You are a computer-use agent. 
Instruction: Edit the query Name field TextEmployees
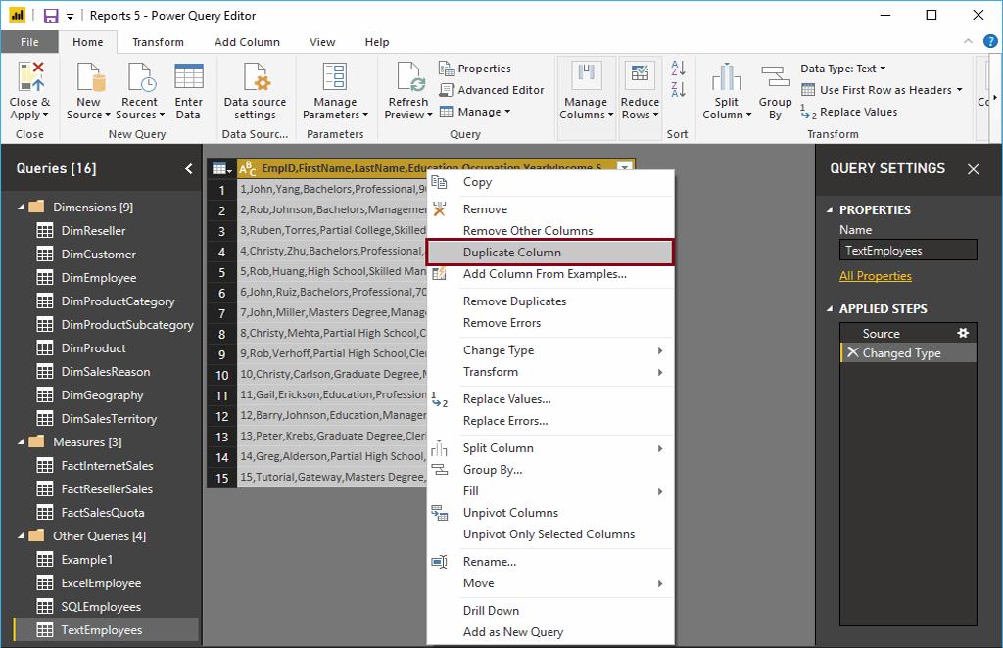pyautogui.click(x=907, y=251)
